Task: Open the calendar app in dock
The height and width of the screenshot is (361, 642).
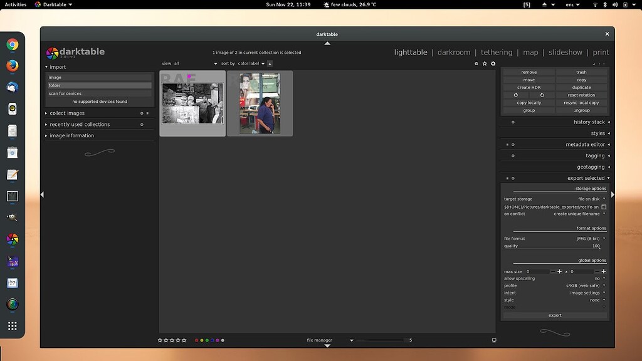Action: pos(13,283)
